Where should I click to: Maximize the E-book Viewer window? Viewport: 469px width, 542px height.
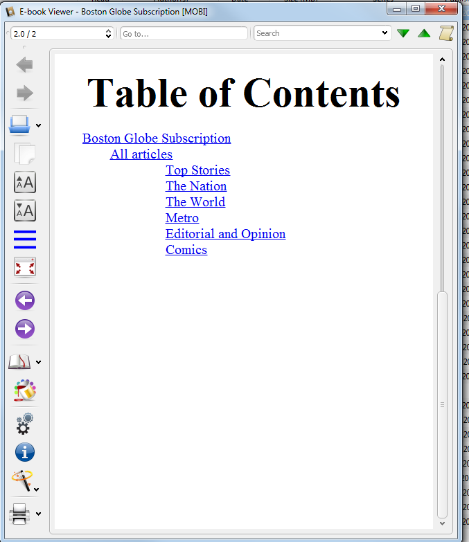click(416, 8)
